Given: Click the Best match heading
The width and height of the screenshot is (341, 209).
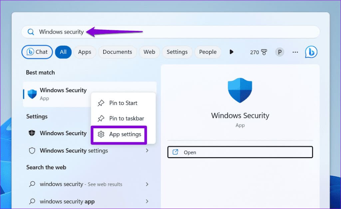Looking at the screenshot, I should pyautogui.click(x=40, y=72).
